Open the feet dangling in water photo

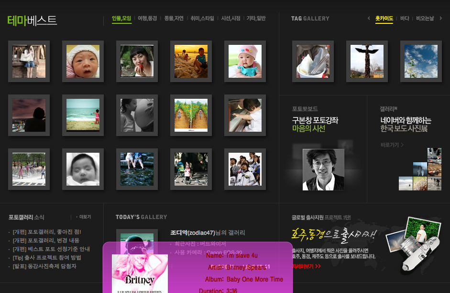point(137,169)
